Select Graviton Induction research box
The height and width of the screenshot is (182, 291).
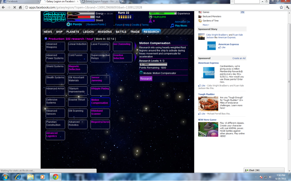pos(122,57)
